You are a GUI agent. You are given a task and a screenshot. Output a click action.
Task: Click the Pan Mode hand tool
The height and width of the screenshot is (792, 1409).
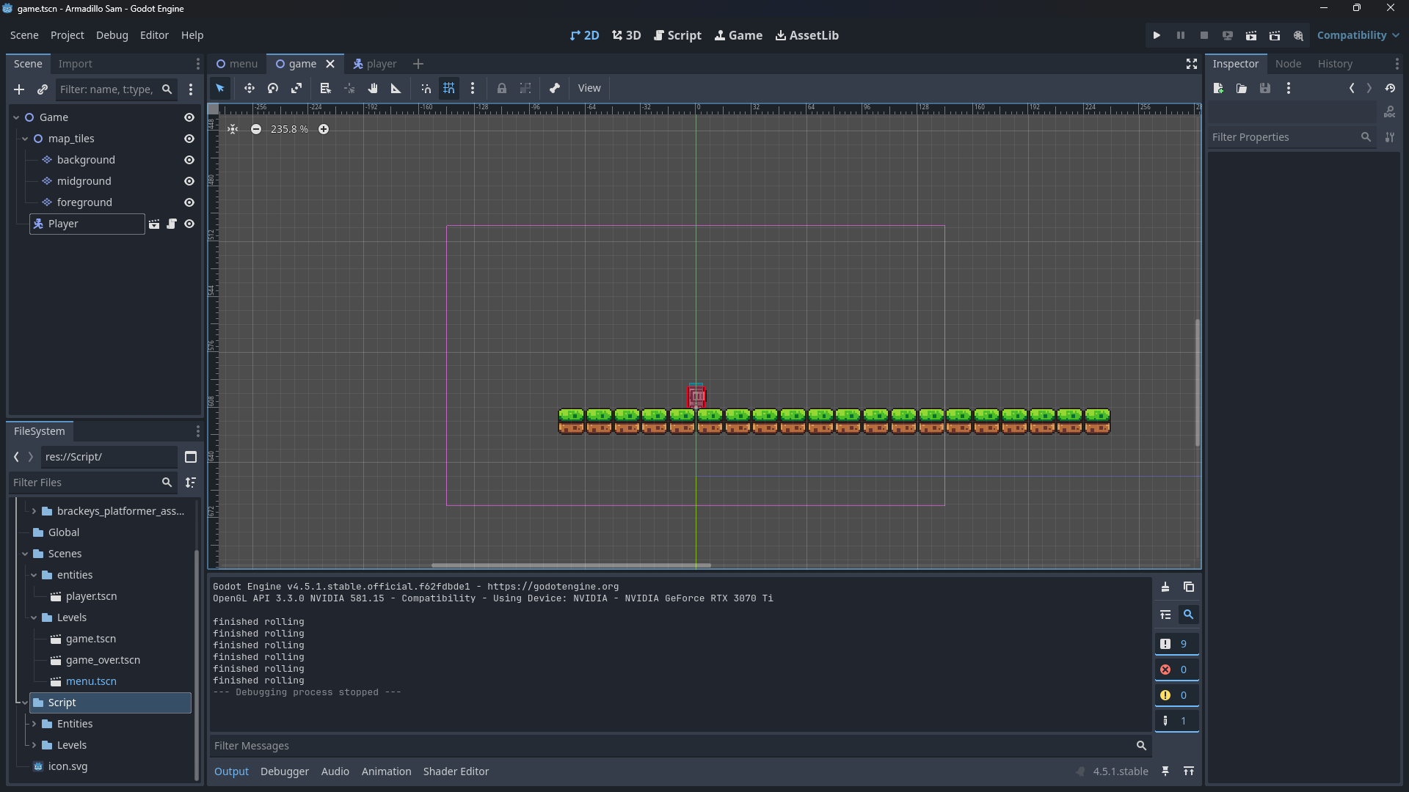[x=373, y=88]
